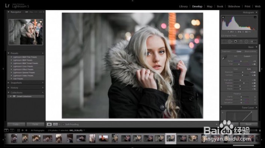
Task: Click the Auto tone button
Action: tap(249, 69)
